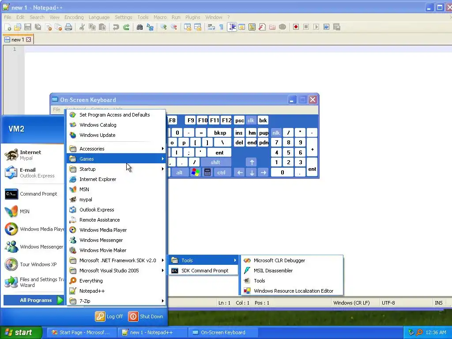452x339 pixels.
Task: Expand the highlighted Games submenu
Action: (117, 159)
